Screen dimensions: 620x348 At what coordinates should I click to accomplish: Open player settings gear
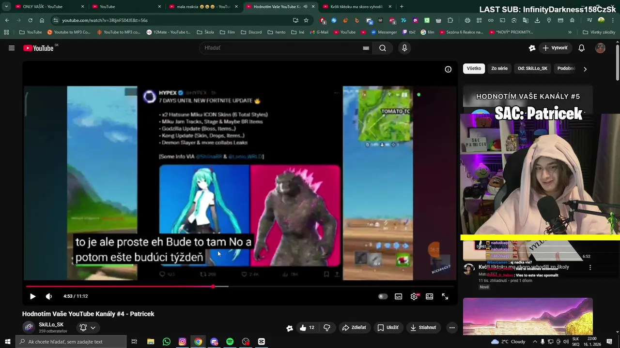coord(414,296)
